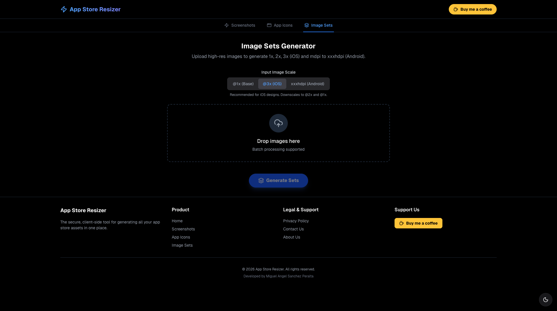The image size is (557, 311).
Task: Click the App Icons tab window icon
Action: coord(269,25)
